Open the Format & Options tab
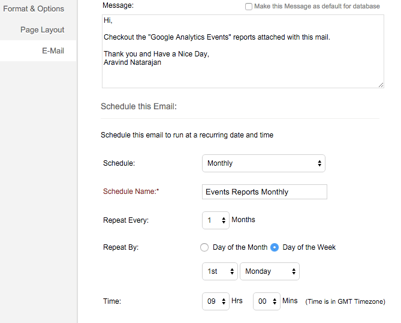401x323 pixels. [x=34, y=9]
